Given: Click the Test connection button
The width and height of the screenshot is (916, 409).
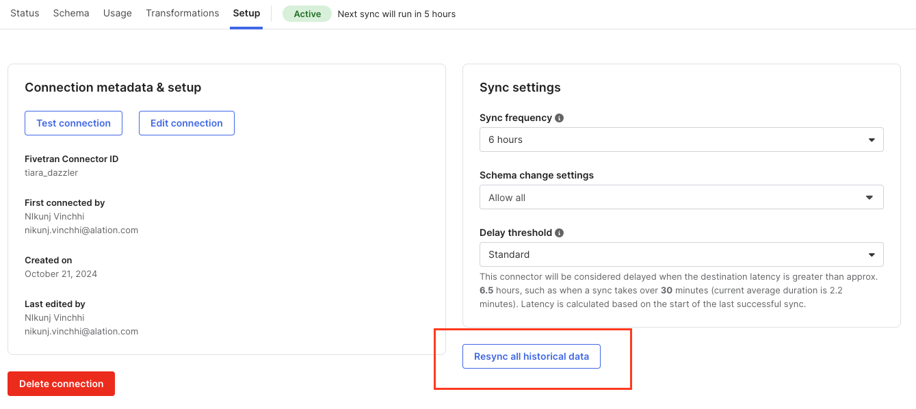Looking at the screenshot, I should coord(73,123).
